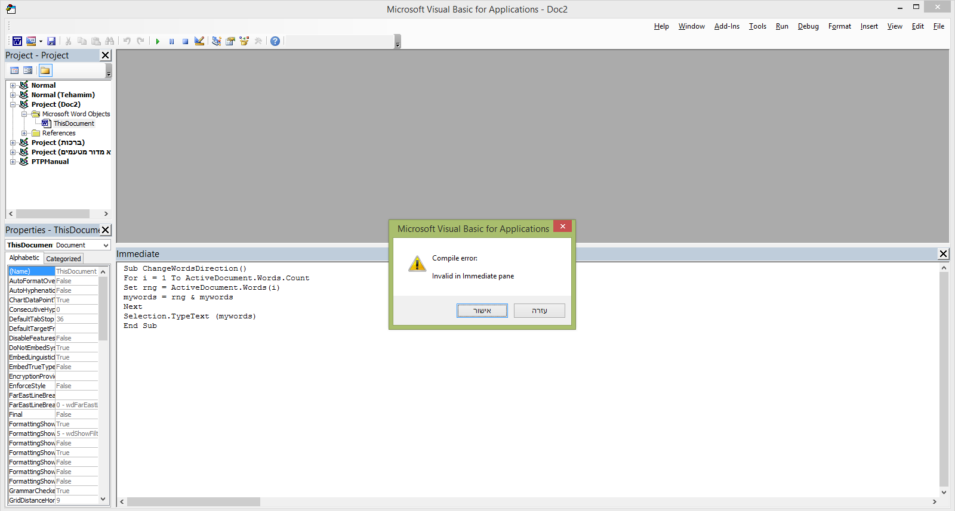Click the Immediate pane horizontal scrollbar thumb
The image size is (955, 511).
(x=193, y=502)
